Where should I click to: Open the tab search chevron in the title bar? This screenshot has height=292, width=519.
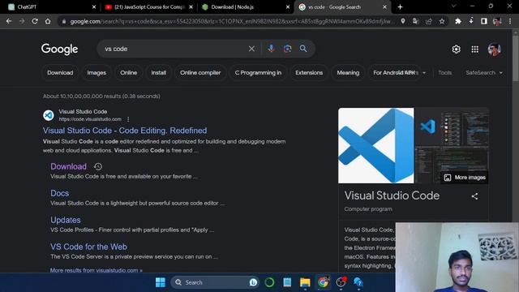[x=453, y=6]
